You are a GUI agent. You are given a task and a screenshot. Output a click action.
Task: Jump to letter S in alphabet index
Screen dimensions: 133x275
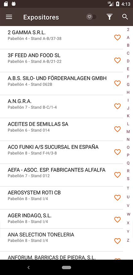tap(128, 179)
